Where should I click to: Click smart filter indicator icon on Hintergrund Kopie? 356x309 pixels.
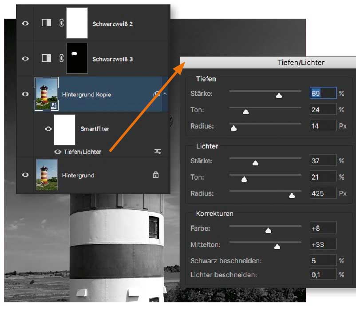(156, 94)
